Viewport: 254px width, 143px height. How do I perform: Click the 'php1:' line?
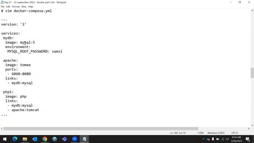click(8, 92)
